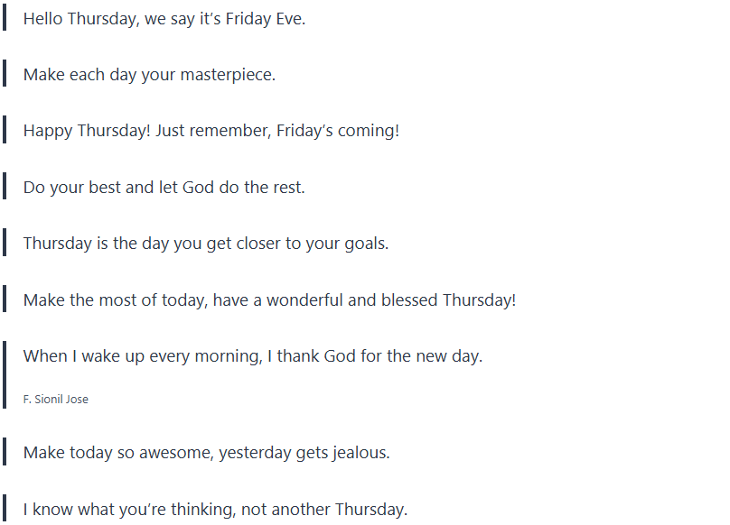Click the F. Sionil Jose attribution

click(x=56, y=399)
